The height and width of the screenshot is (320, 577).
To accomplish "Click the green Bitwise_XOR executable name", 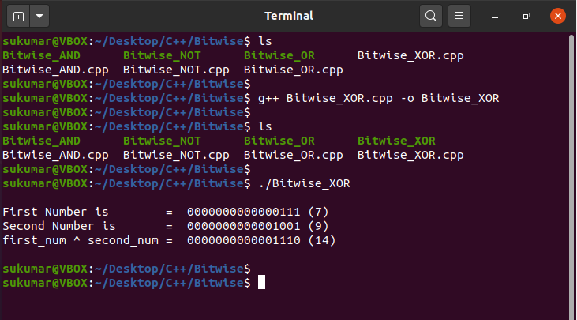I will pos(395,141).
